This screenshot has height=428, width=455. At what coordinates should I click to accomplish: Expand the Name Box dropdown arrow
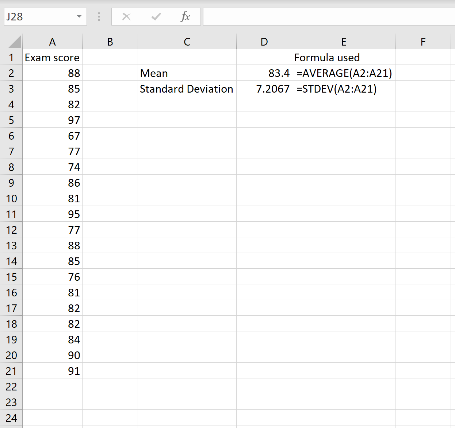coord(79,17)
